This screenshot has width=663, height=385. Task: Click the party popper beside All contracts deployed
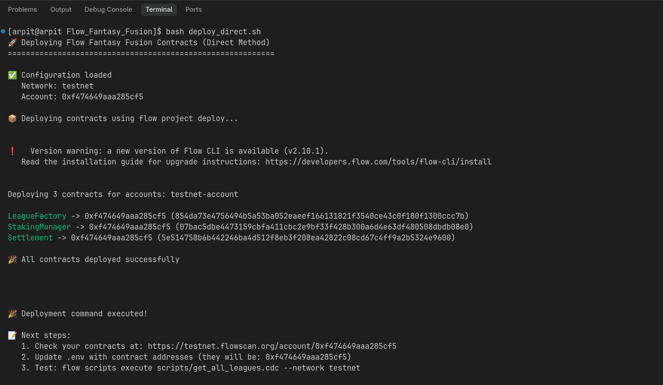pyautogui.click(x=12, y=259)
